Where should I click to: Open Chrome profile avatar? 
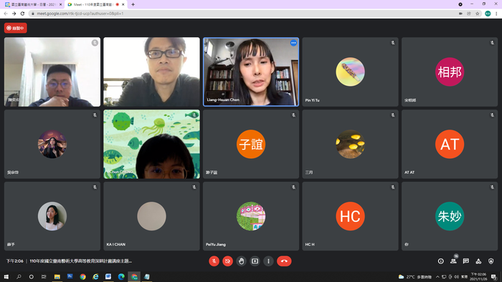click(488, 14)
